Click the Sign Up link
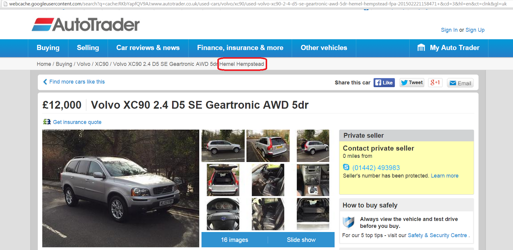 pos(475,30)
